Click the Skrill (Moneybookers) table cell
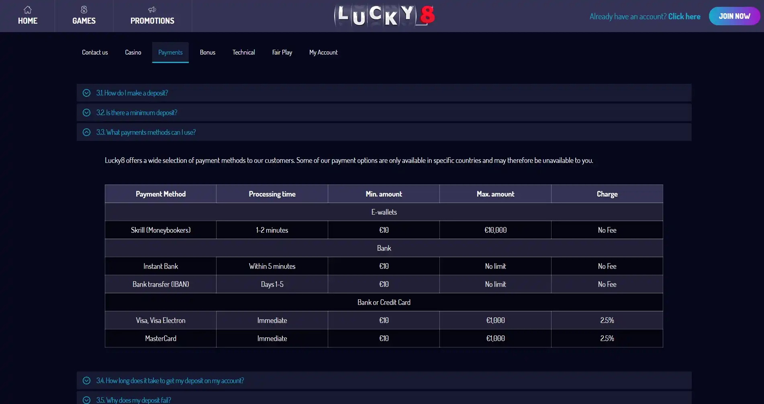 coord(161,230)
